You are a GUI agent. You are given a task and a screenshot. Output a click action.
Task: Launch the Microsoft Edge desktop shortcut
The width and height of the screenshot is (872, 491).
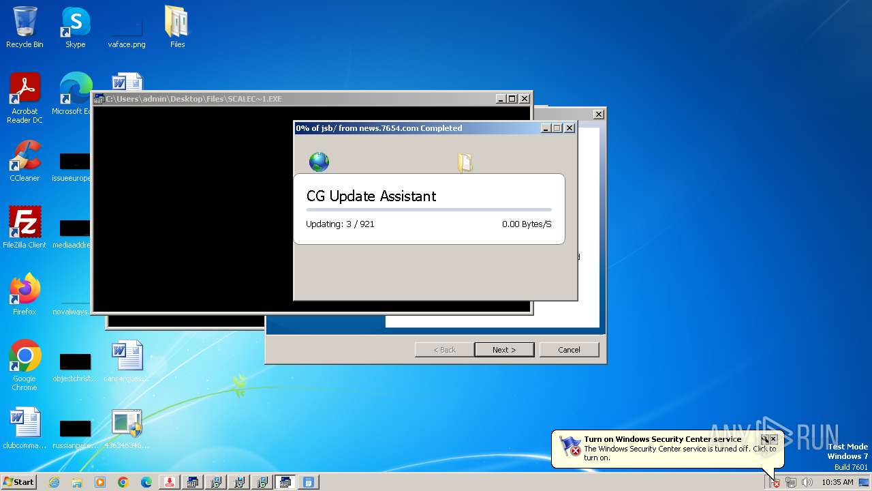75,94
